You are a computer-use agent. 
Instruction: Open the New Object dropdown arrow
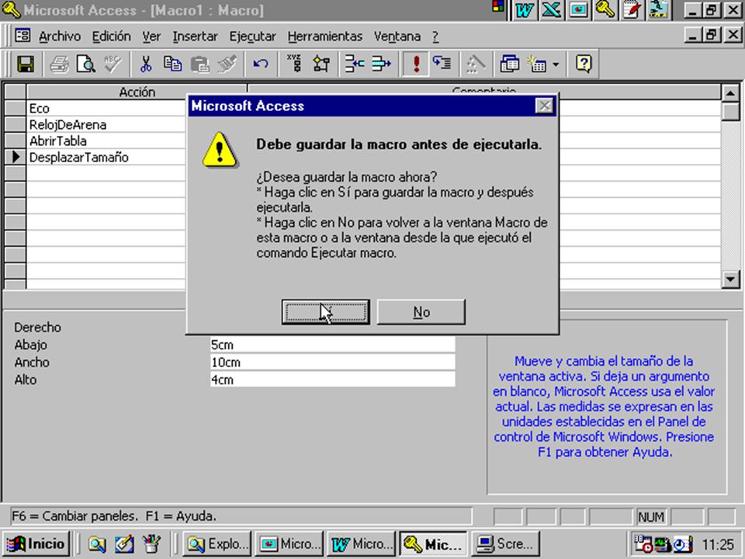point(556,64)
